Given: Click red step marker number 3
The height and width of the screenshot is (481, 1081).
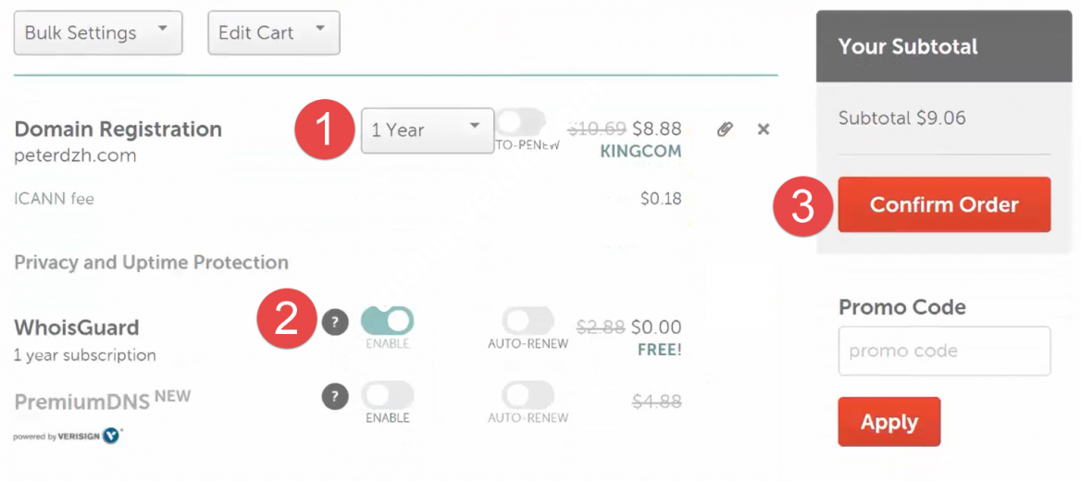Looking at the screenshot, I should tap(802, 205).
